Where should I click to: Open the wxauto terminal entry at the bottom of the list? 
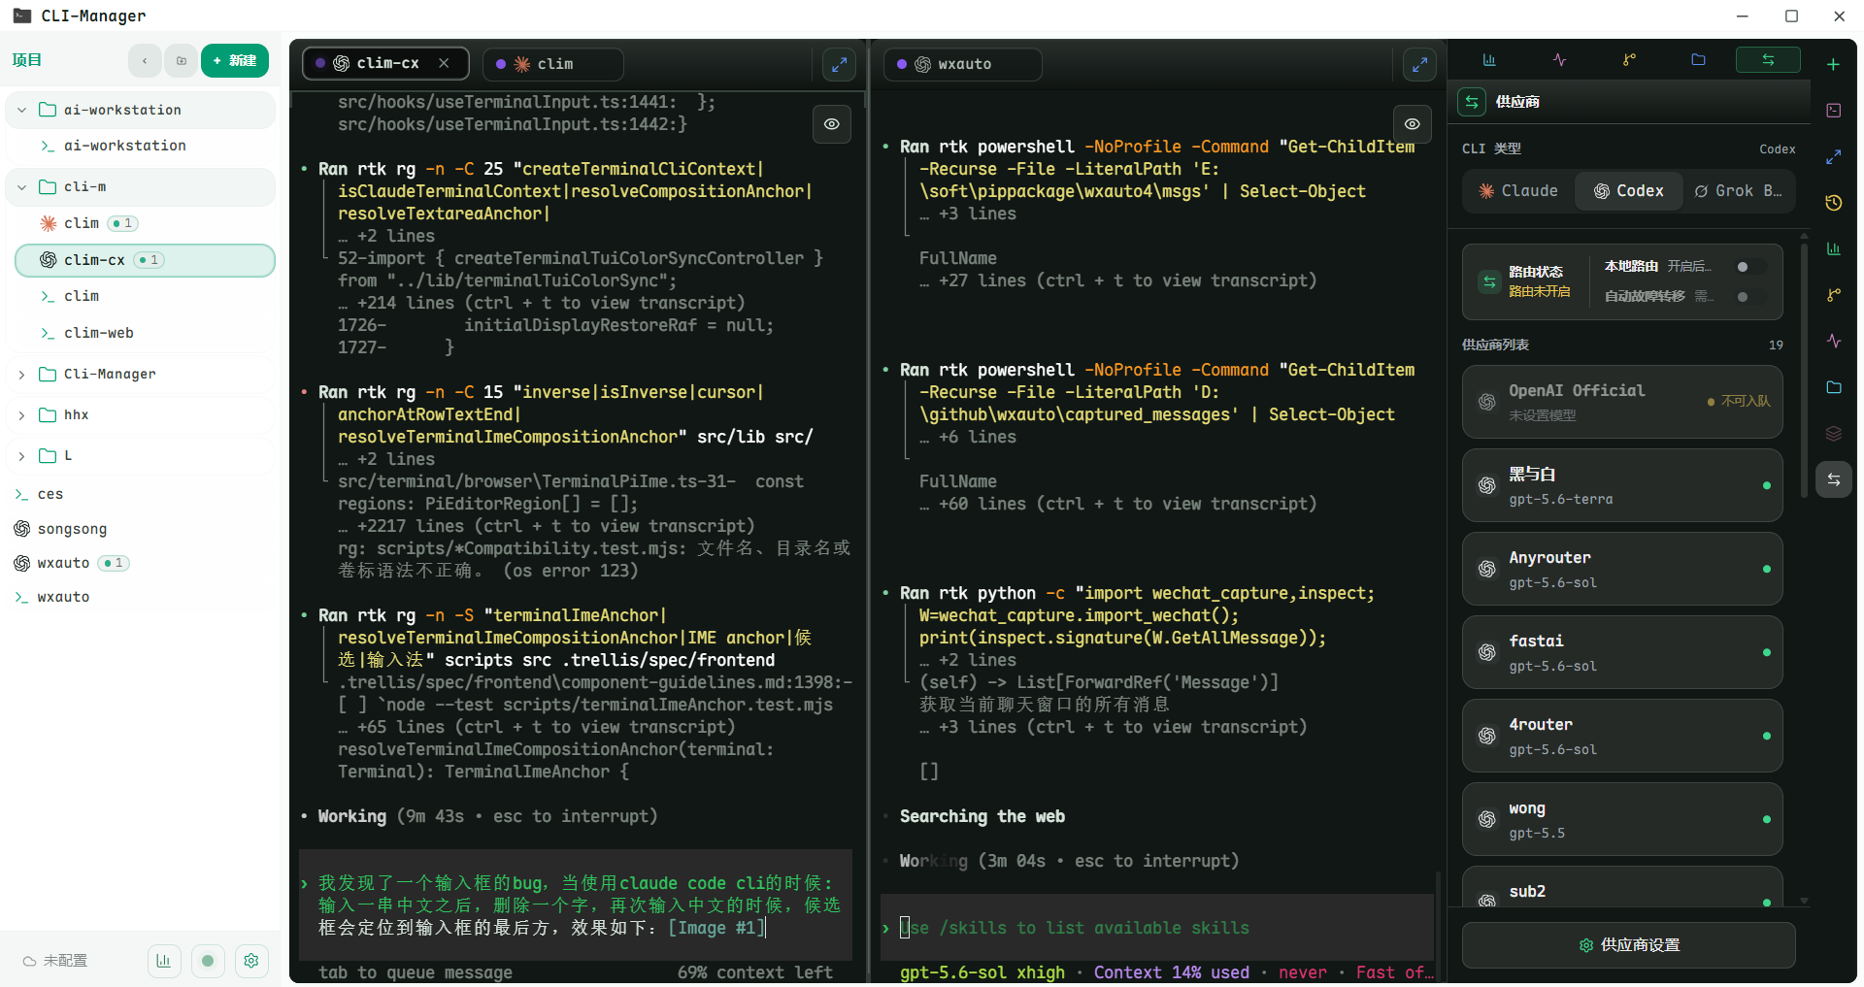141,597
